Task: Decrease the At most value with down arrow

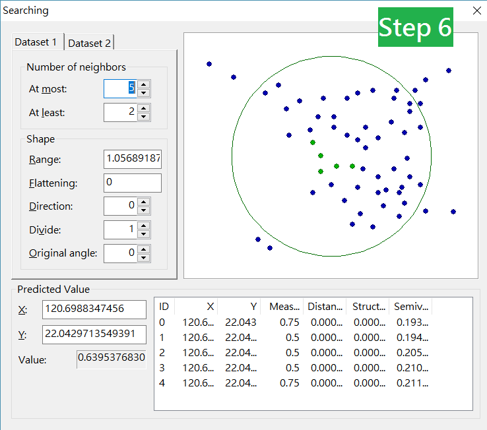Action: coord(143,93)
